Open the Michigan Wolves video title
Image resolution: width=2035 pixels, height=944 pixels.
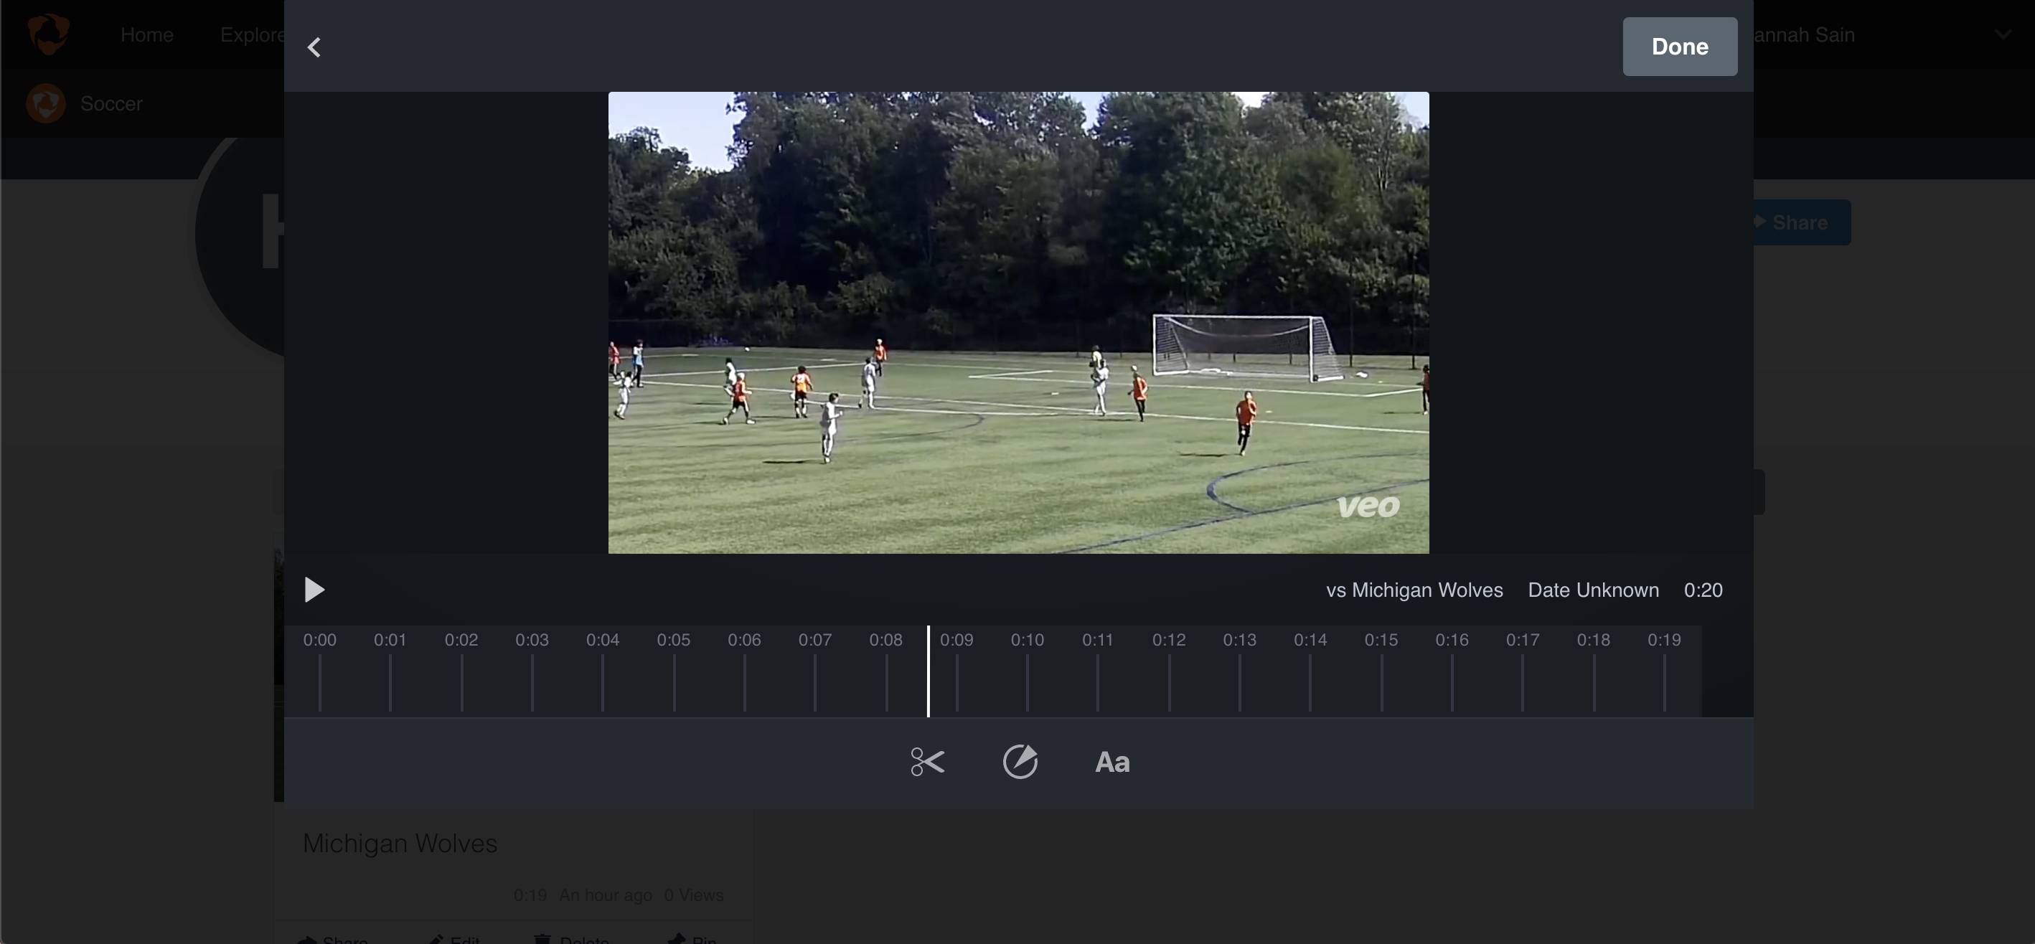pos(400,843)
